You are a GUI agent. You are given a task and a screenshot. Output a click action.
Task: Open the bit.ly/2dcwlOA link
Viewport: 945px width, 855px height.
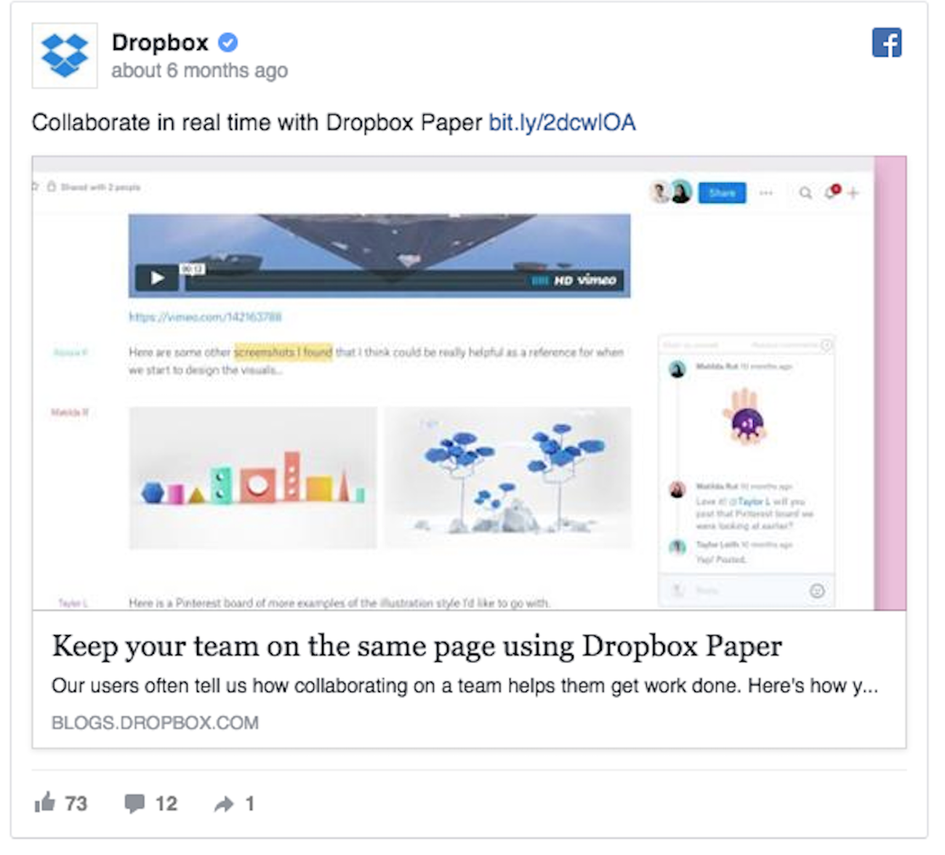point(562,122)
